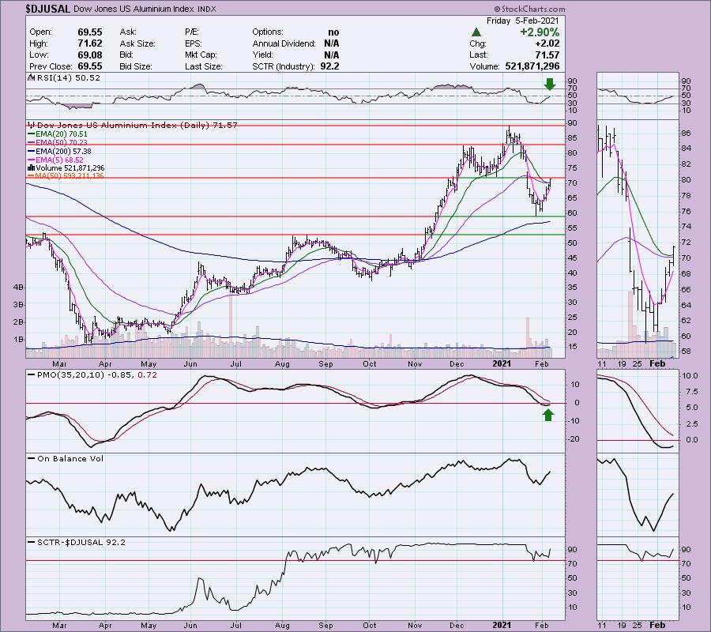
Task: Click the Volume 521,871,296 legend entry on chart
Action: click(70, 167)
